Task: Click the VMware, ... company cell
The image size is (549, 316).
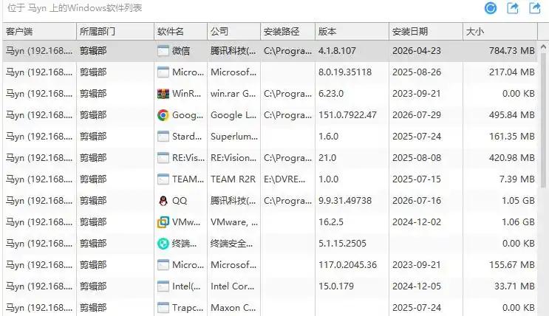Action: 234,222
